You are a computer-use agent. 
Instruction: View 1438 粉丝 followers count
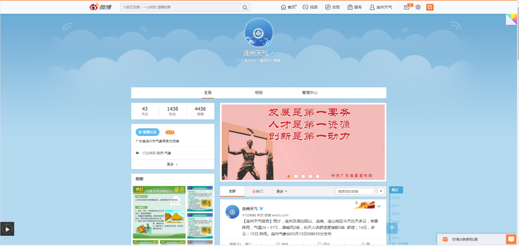pos(172,111)
